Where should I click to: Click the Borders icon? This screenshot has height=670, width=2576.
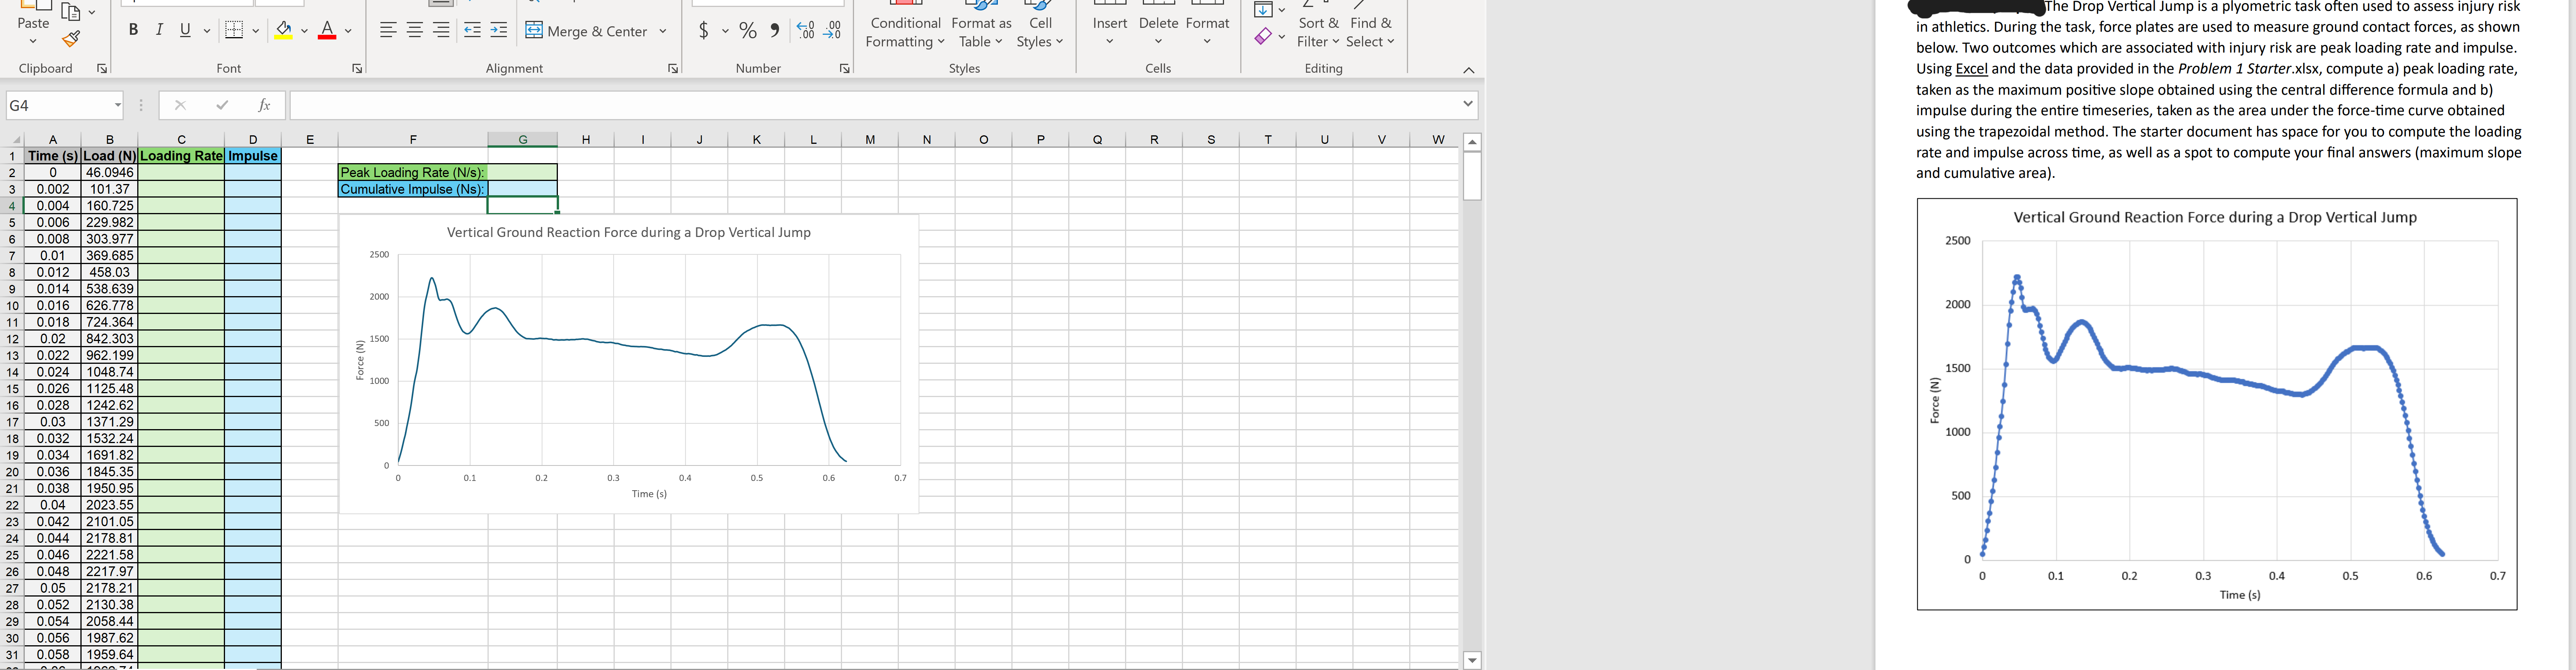(234, 30)
